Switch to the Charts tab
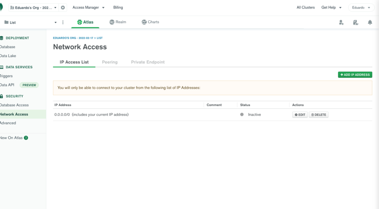This screenshot has height=209, width=379. click(150, 22)
